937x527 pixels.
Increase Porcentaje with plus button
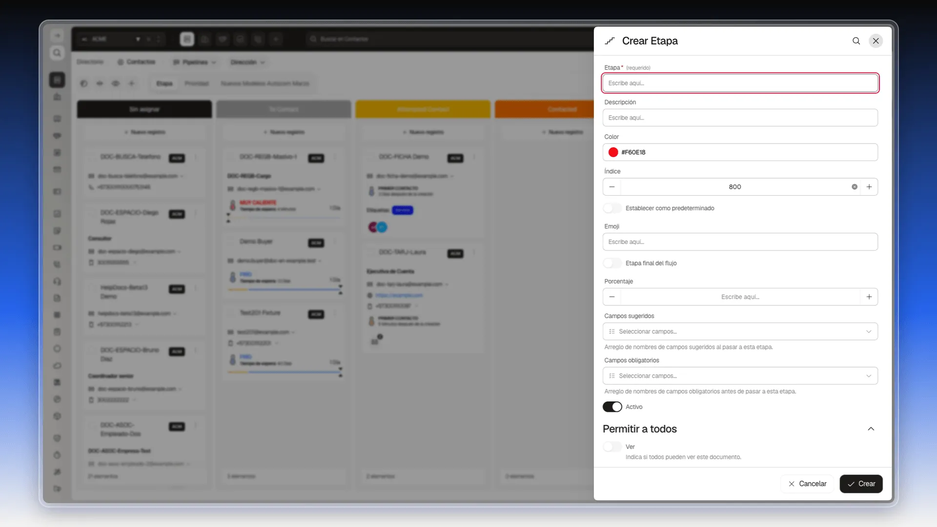click(x=869, y=297)
